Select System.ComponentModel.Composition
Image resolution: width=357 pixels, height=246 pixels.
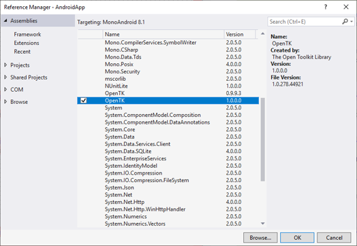tap(168, 115)
